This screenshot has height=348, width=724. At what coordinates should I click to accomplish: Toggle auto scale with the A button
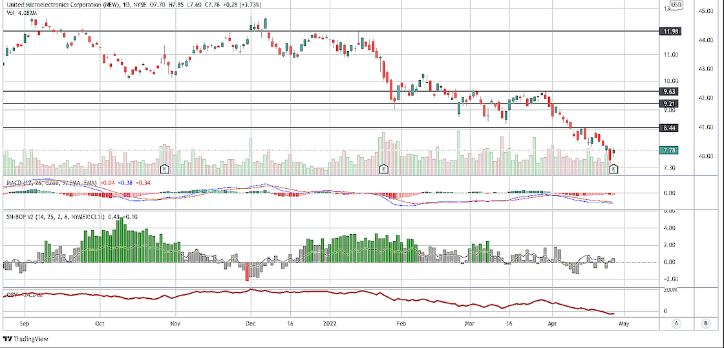[677, 323]
